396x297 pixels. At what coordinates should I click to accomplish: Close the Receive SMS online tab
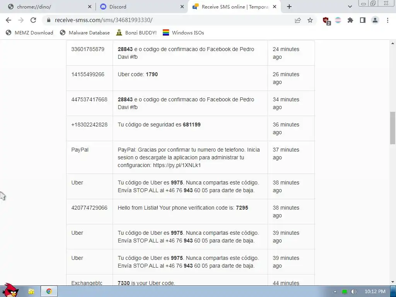pos(275,7)
